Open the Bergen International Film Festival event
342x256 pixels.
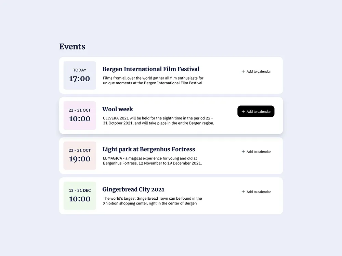[151, 69]
